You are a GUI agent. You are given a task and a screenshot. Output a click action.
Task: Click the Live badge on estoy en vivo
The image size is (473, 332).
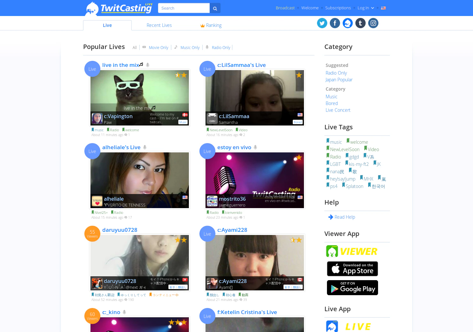pos(207,151)
